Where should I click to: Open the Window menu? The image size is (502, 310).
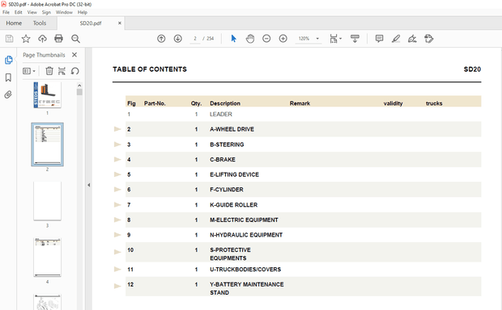64,12
